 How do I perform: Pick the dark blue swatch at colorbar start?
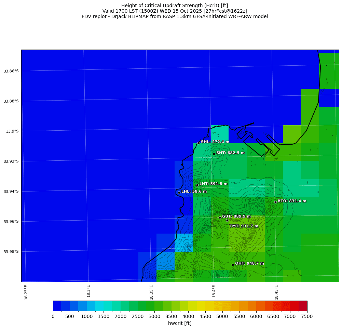coord(57,306)
